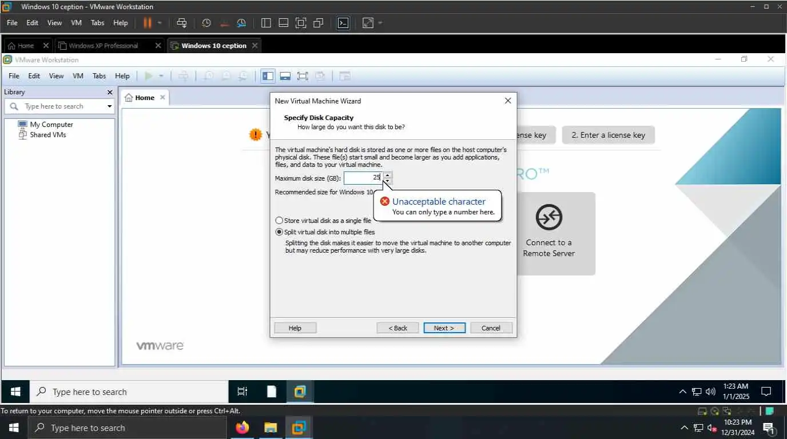
Task: Click Take Snapshot clock icon in dark toolbar
Action: (206, 23)
